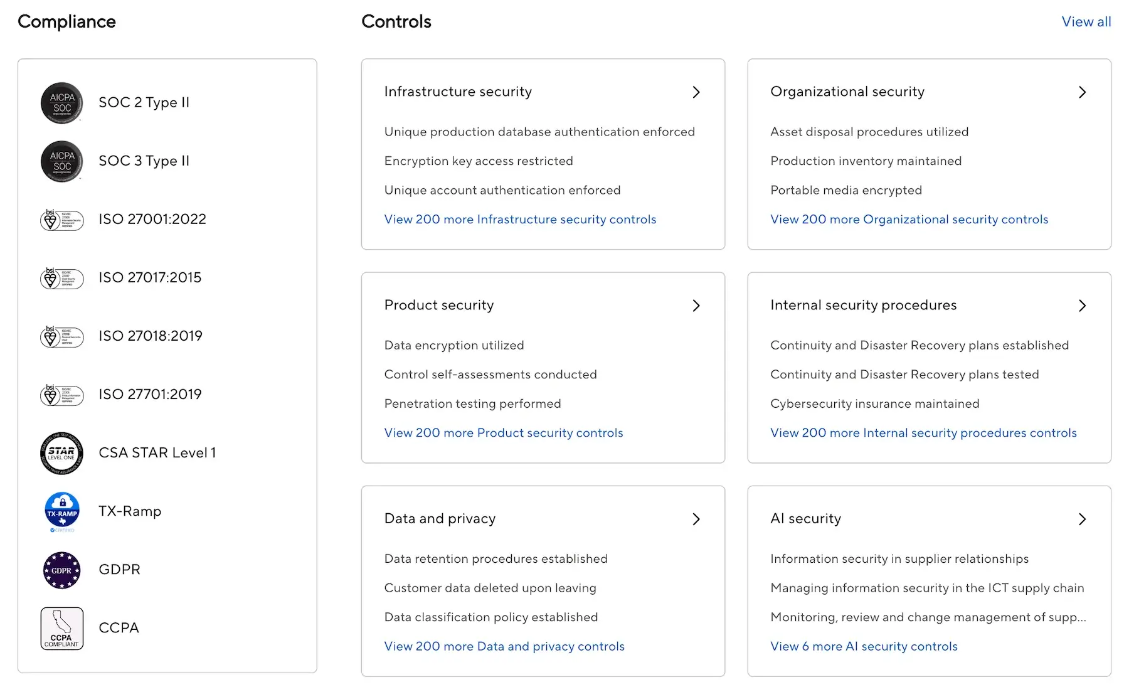Open View all controls link

pyautogui.click(x=1086, y=22)
